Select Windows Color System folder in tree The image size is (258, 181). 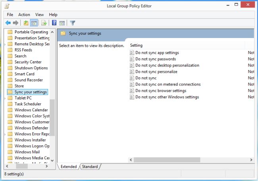pos(32,116)
